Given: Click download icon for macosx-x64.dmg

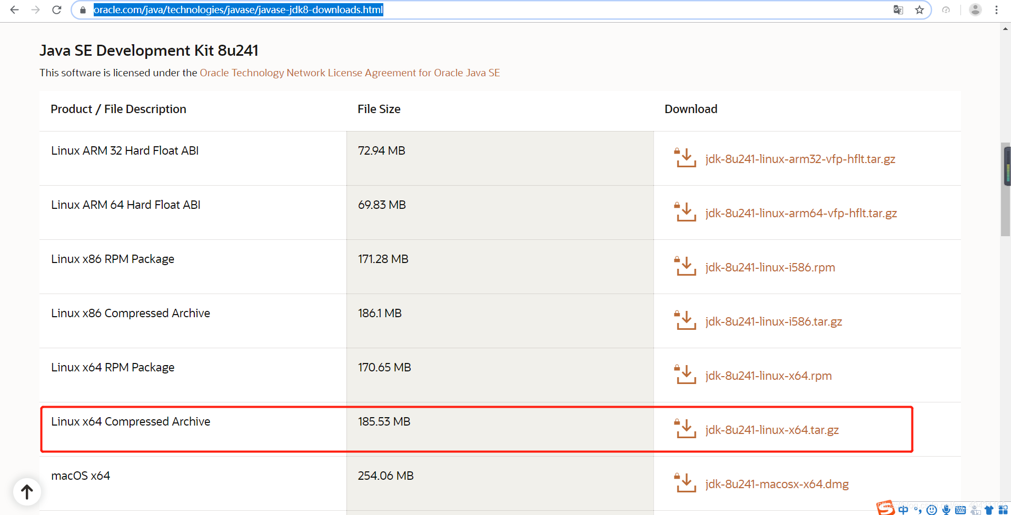Looking at the screenshot, I should click(685, 483).
